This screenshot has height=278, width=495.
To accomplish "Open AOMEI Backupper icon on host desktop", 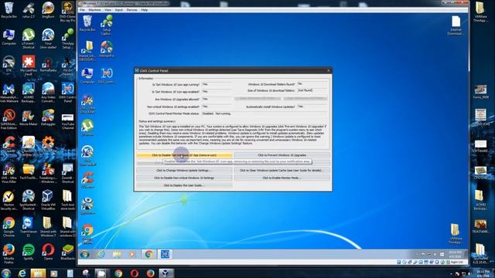I will point(29,93).
